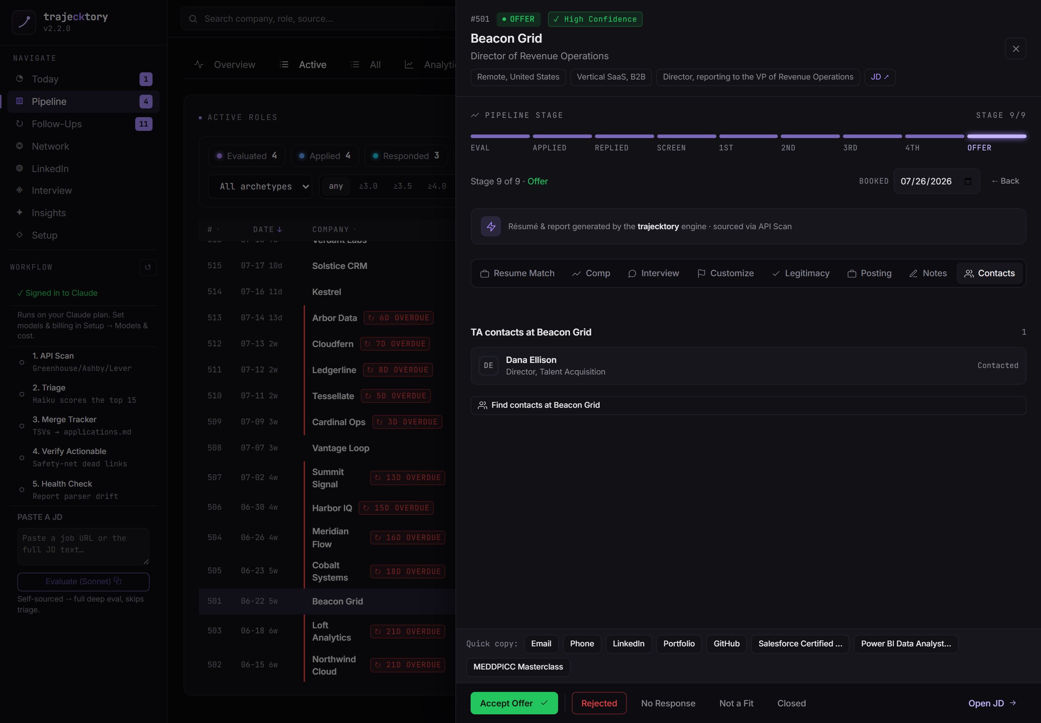Open Follow-Ups in the sidebar
Viewport: 1041px width, 723px height.
[x=83, y=124]
